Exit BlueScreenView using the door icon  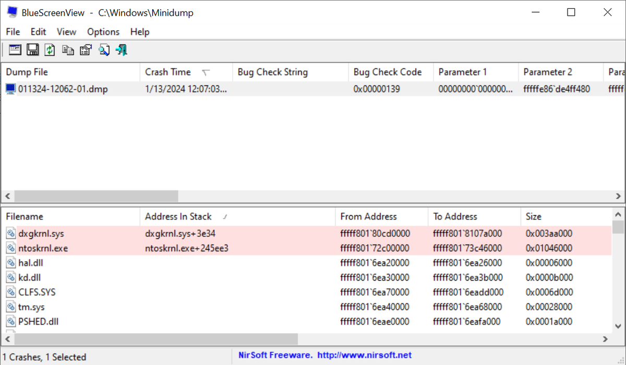click(x=121, y=50)
